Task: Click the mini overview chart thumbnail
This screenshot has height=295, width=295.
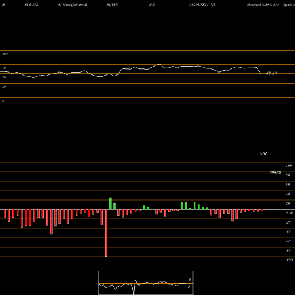Action: click(x=146, y=283)
